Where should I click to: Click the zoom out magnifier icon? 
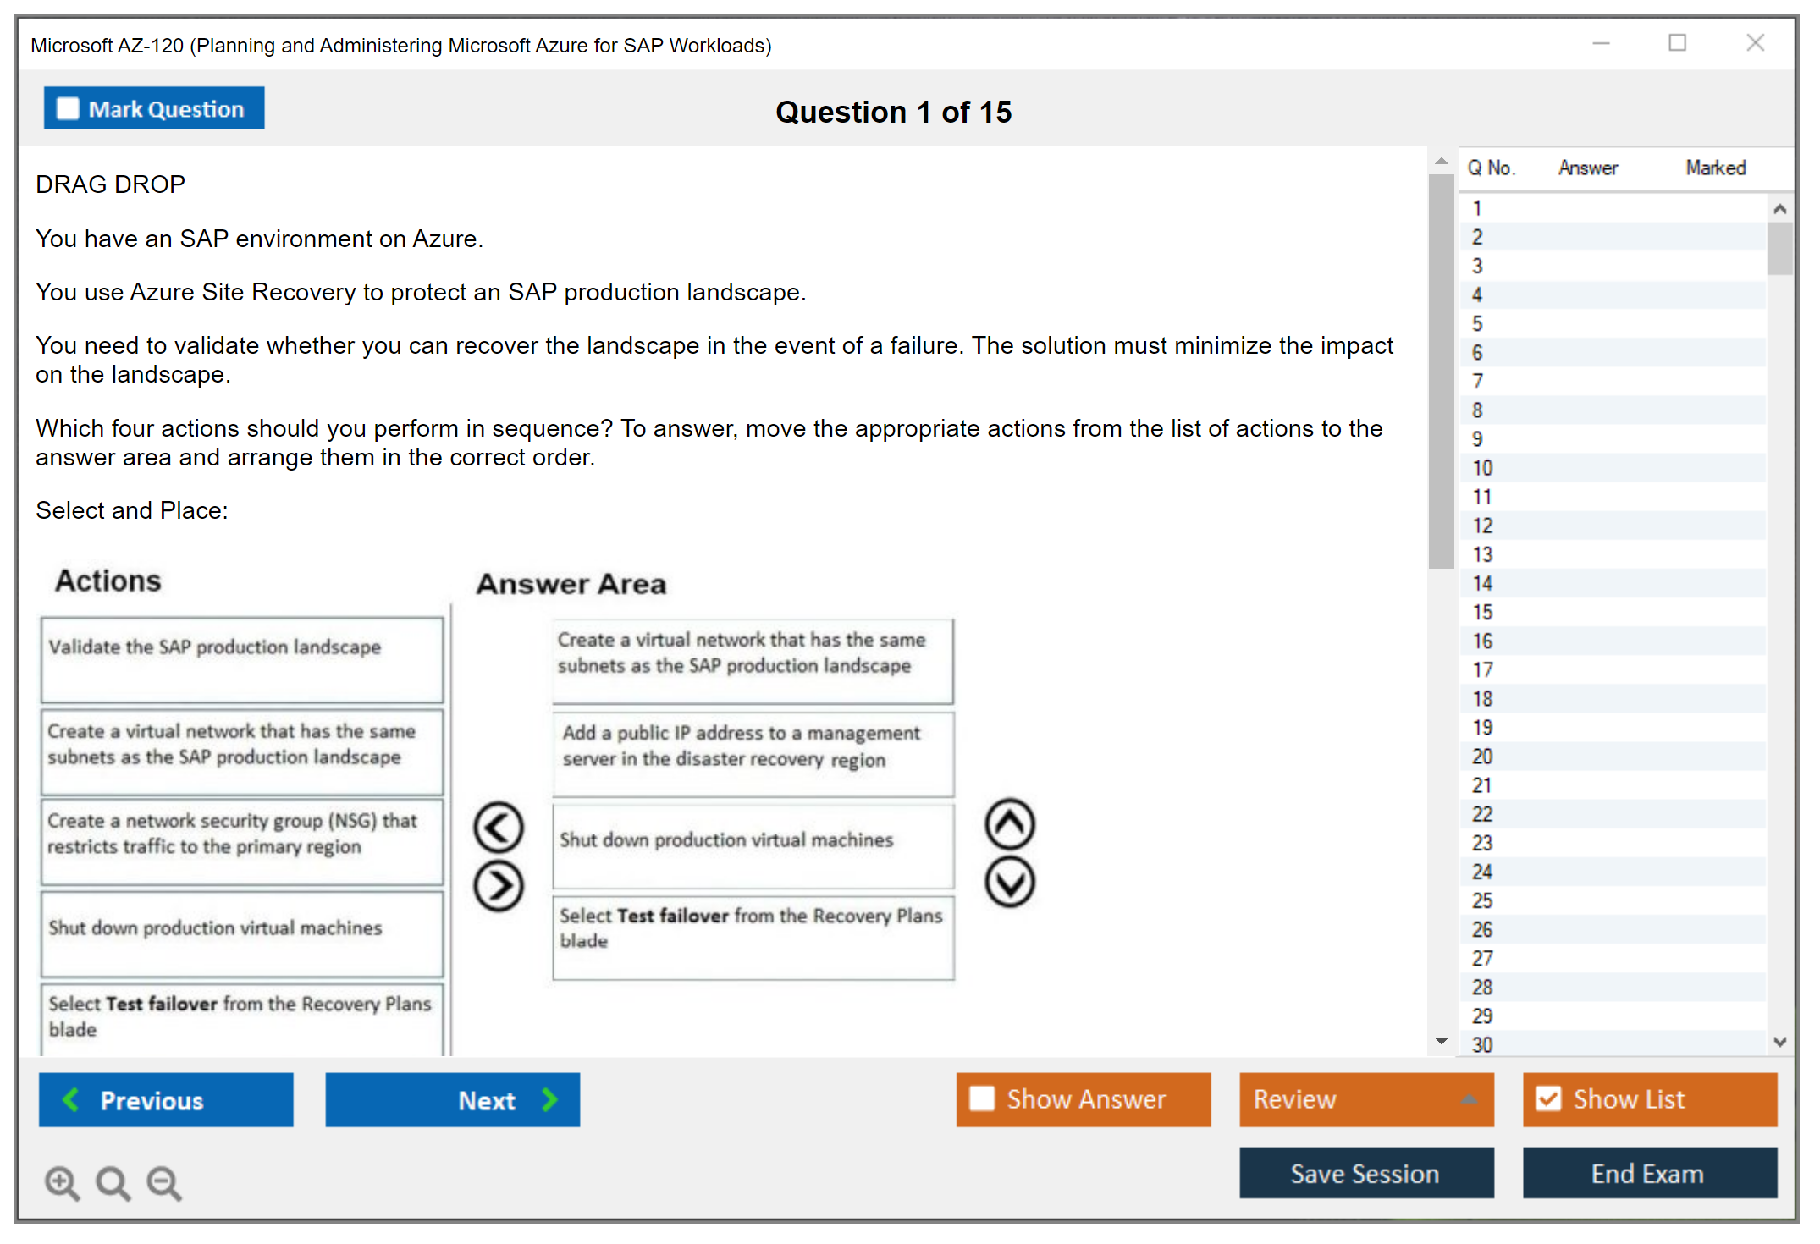pos(164,1182)
